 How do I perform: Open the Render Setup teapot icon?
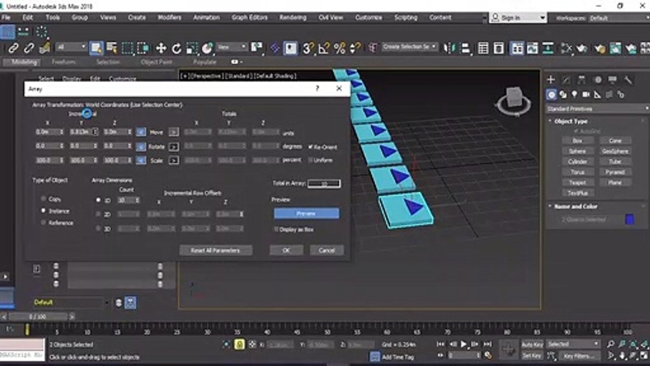tap(600, 48)
